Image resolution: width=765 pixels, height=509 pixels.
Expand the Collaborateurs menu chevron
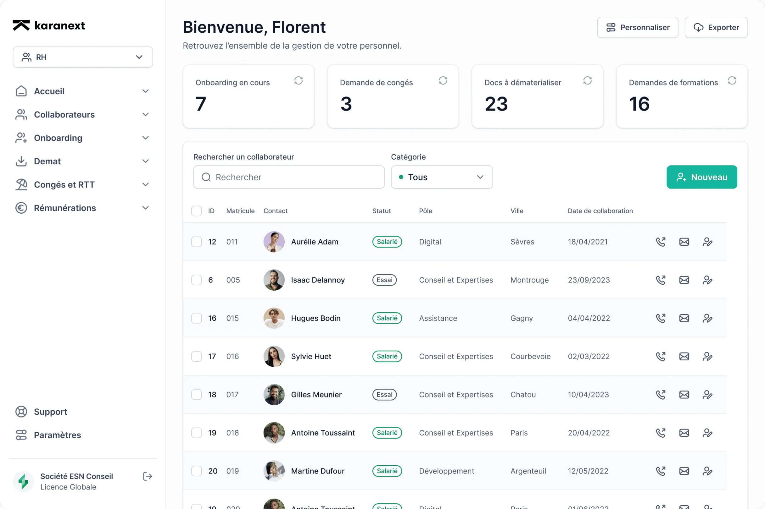145,115
